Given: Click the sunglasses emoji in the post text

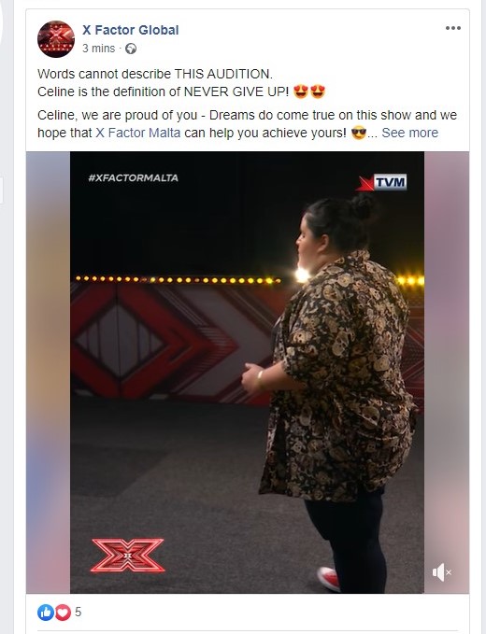Looking at the screenshot, I should [359, 133].
